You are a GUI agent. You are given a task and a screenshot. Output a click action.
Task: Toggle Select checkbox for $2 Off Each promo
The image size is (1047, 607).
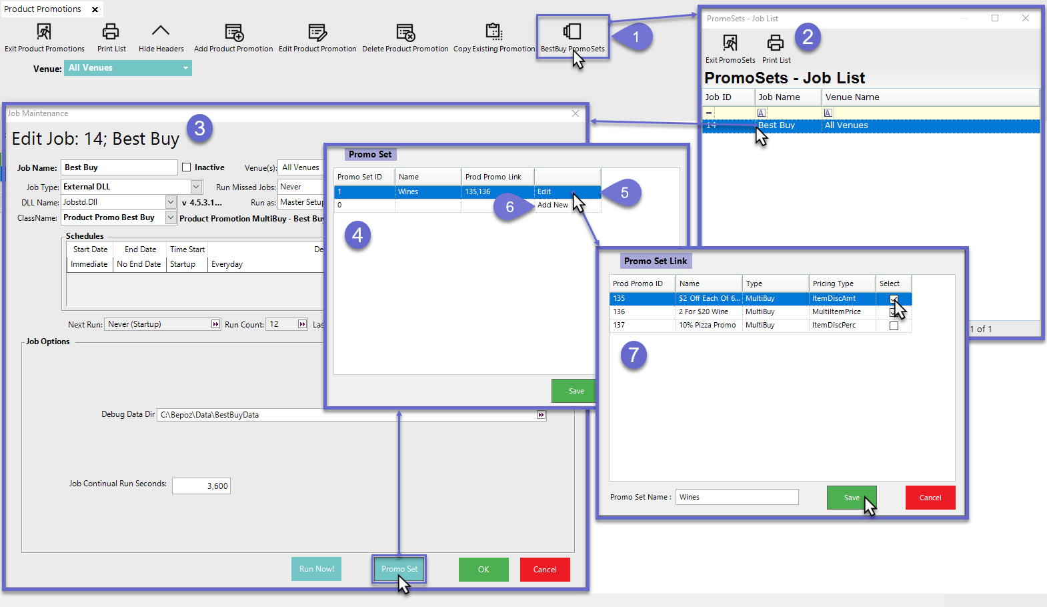point(894,299)
